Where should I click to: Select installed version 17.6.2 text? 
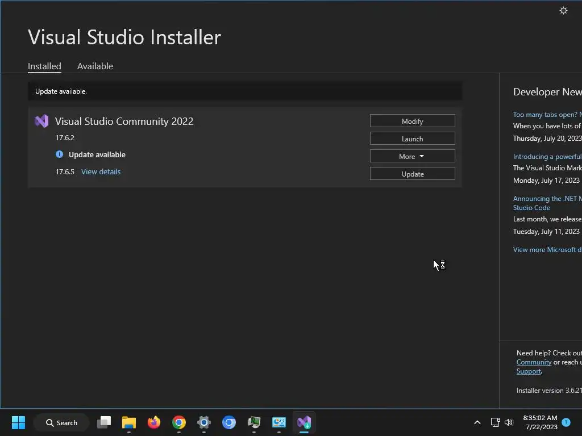65,137
